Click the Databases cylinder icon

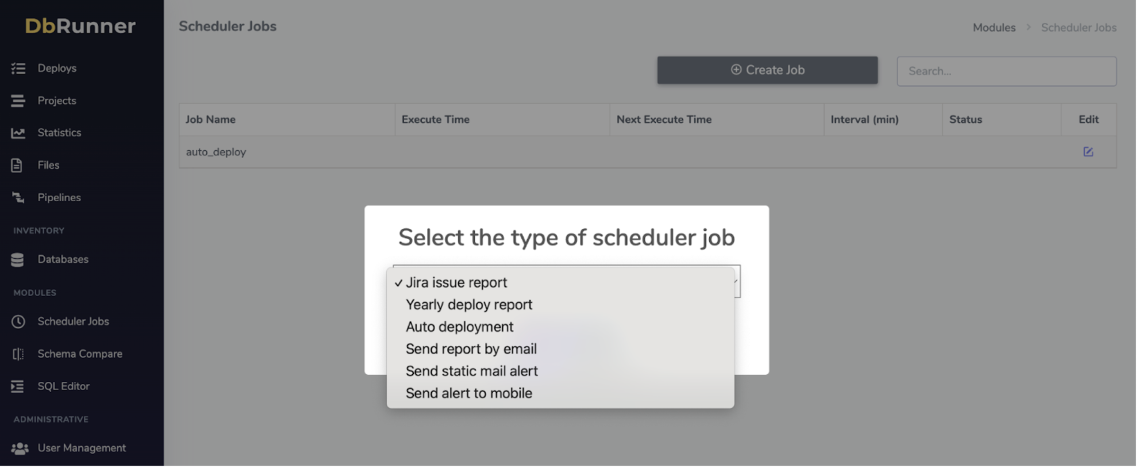17,260
